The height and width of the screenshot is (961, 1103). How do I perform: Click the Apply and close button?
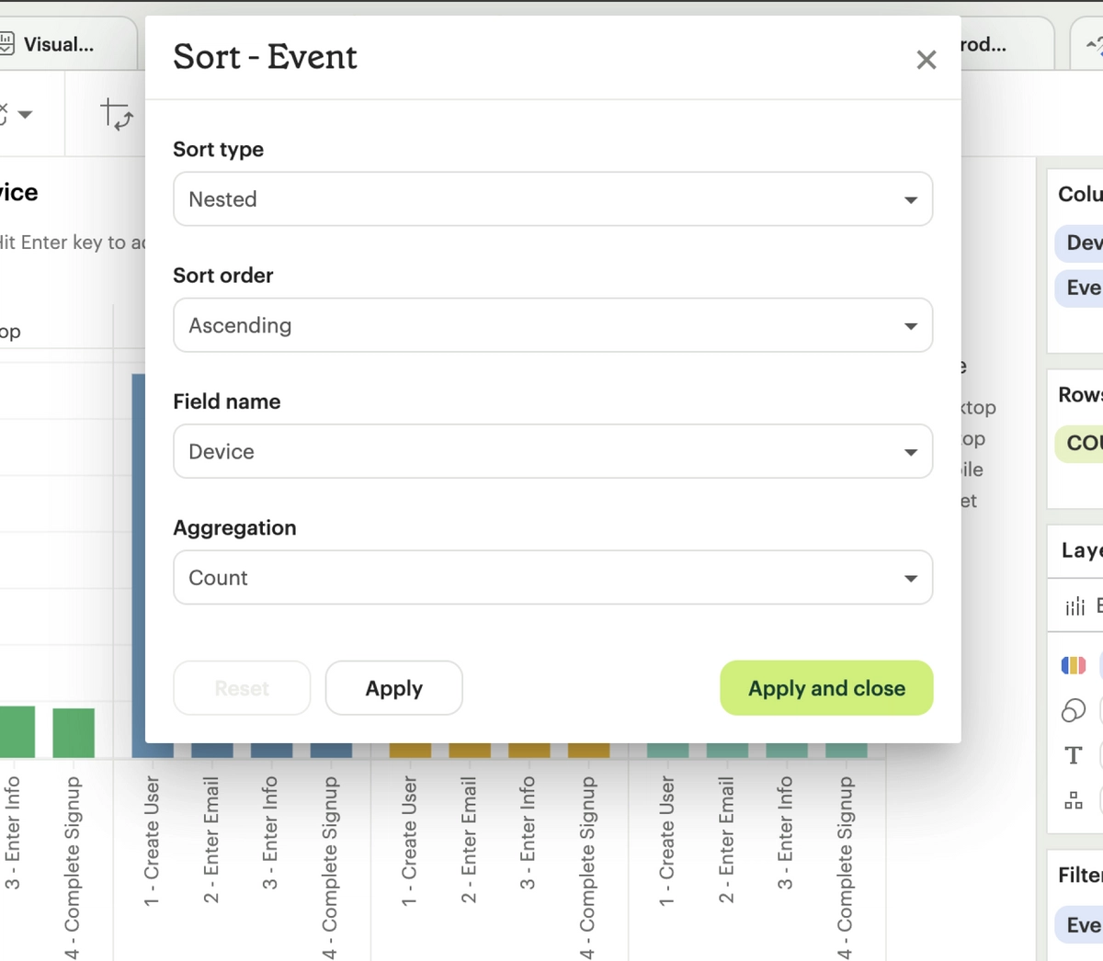coord(825,687)
